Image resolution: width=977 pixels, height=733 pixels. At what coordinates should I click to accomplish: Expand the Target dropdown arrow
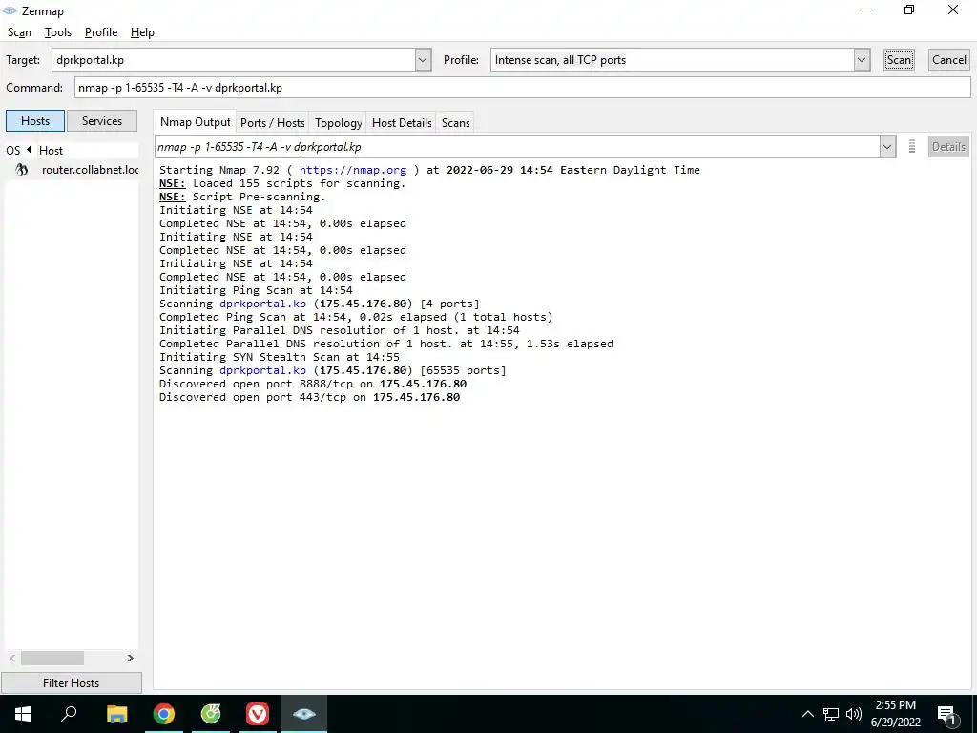(x=423, y=60)
